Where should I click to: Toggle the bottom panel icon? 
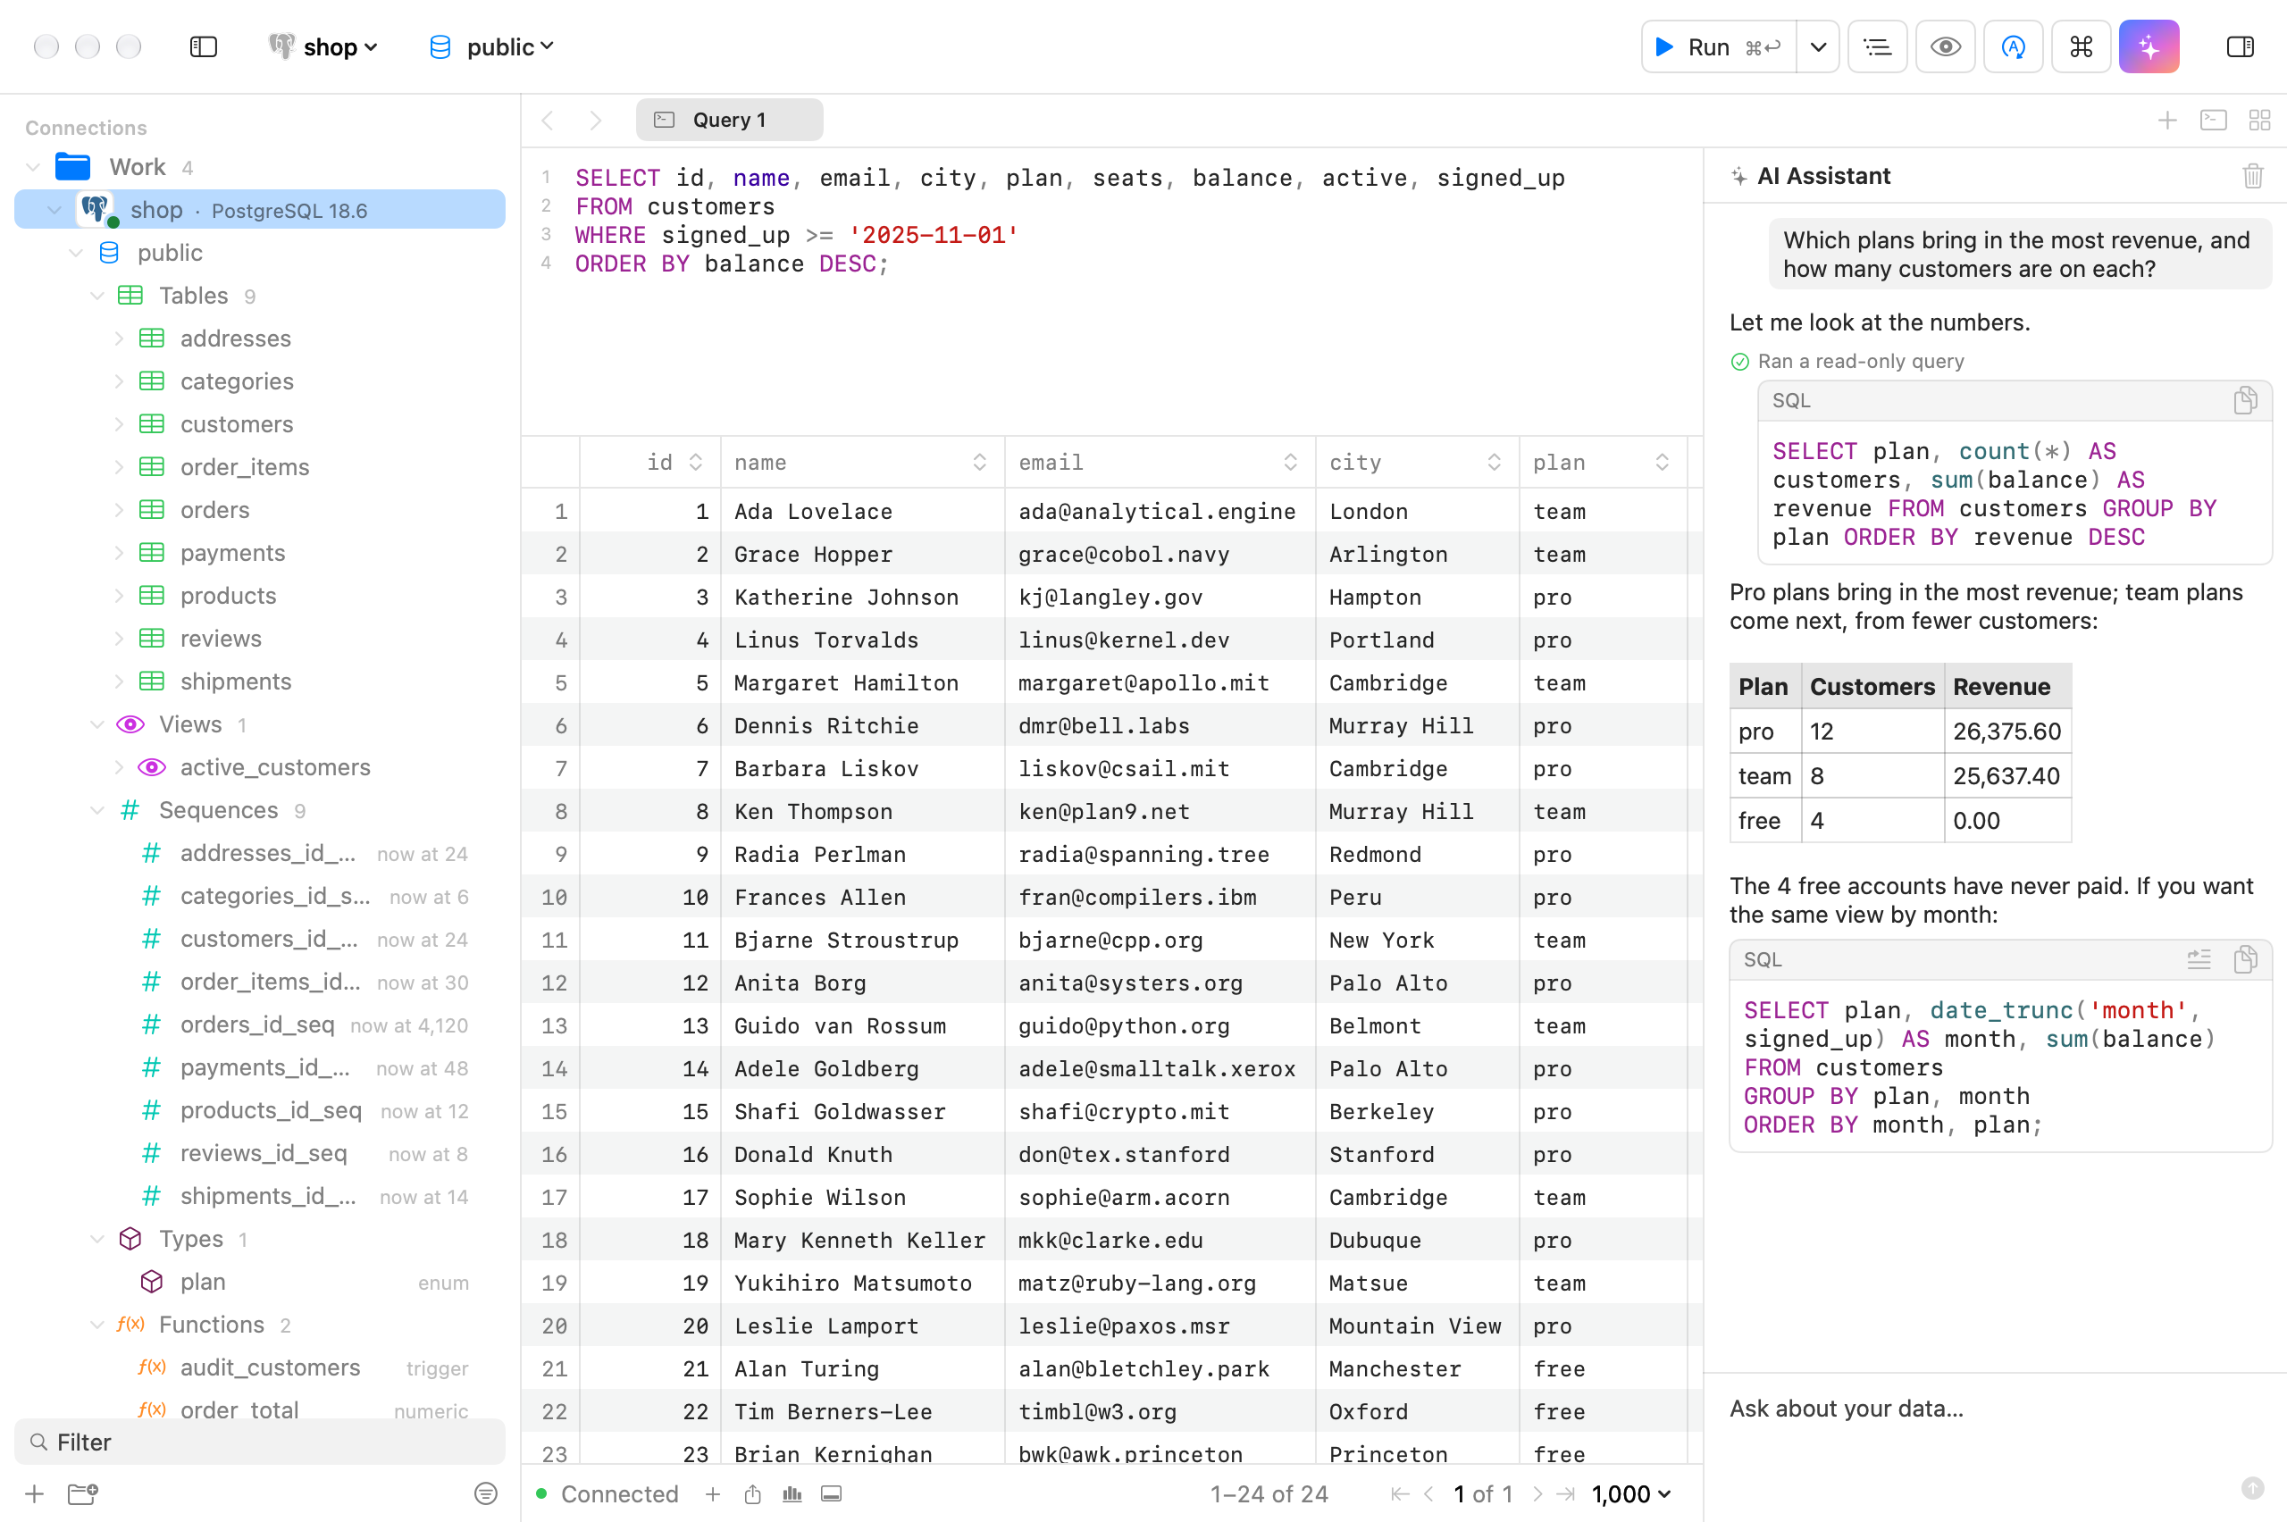pyautogui.click(x=831, y=1493)
